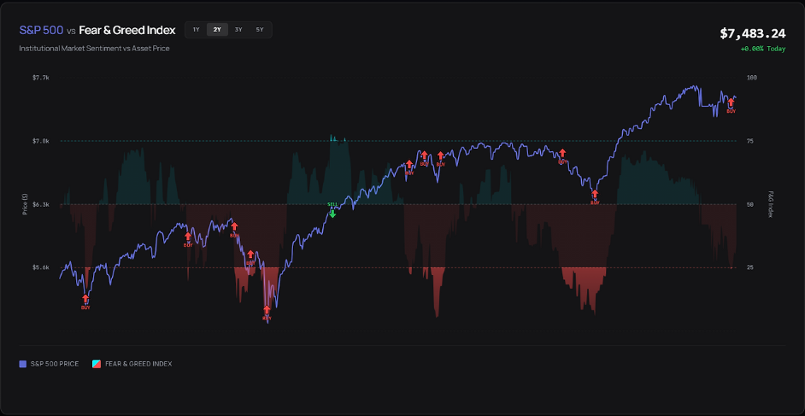Screen dimensions: 805x416
Task: Click the Fear & Greed Index title text
Action: pyautogui.click(x=126, y=30)
